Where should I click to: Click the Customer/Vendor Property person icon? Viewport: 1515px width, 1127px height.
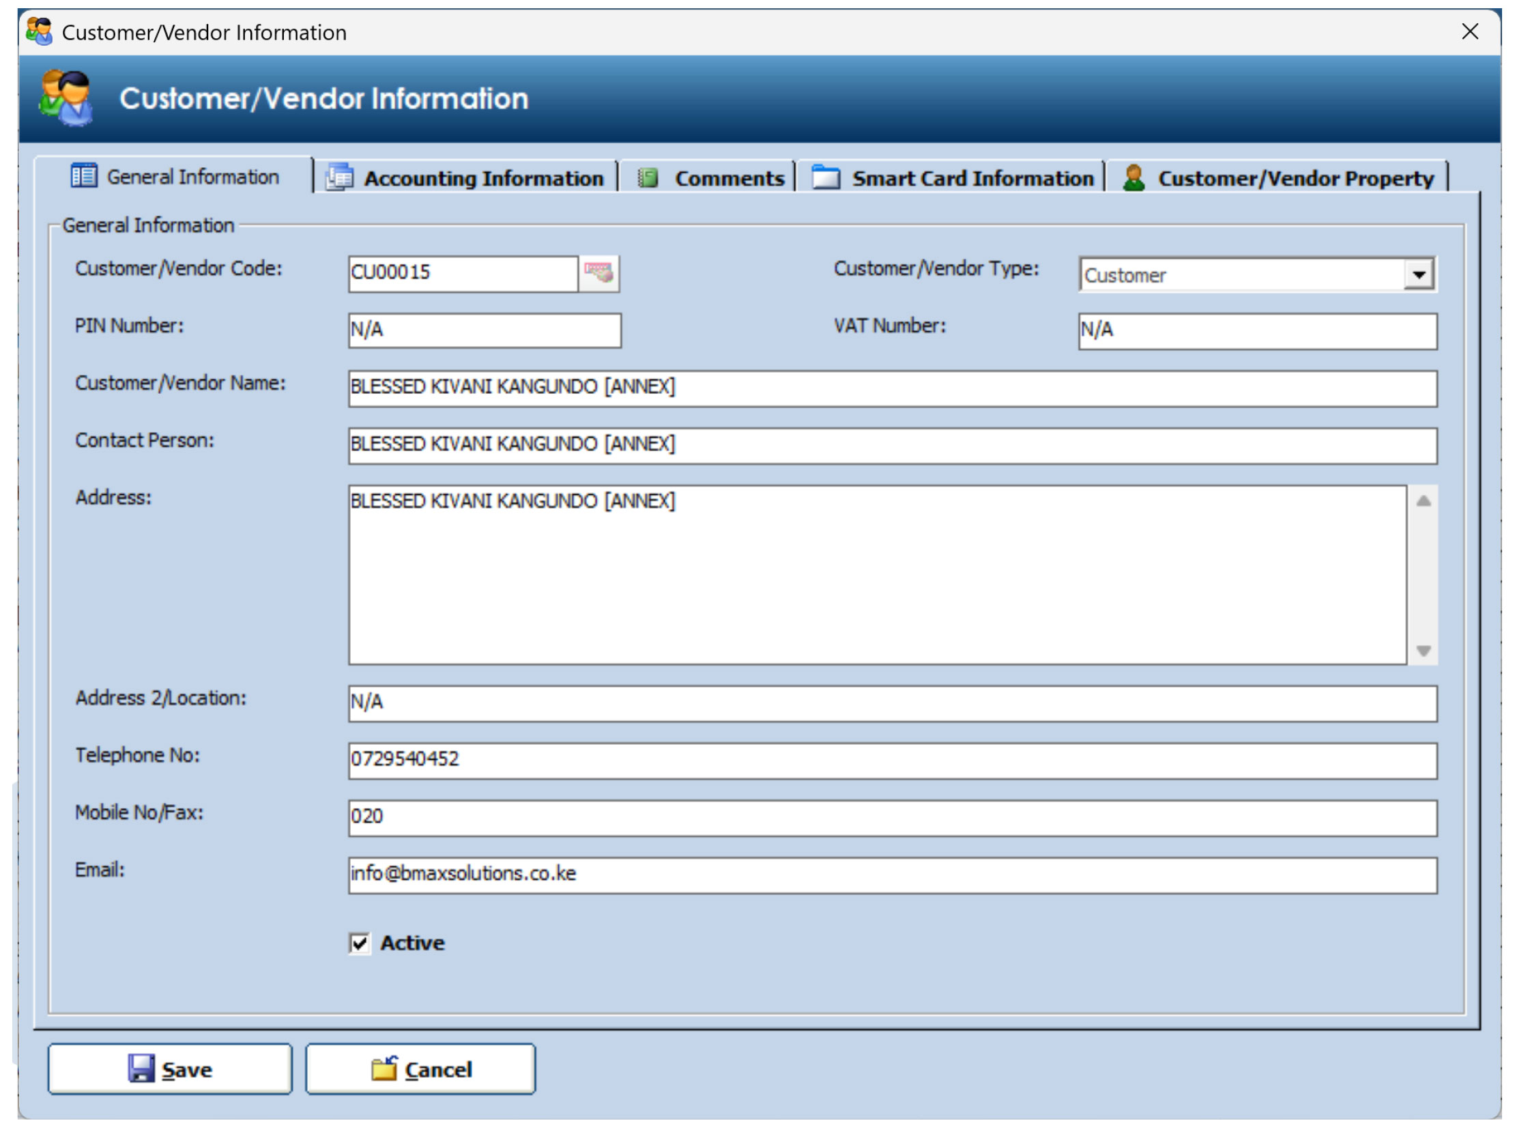(x=1134, y=178)
